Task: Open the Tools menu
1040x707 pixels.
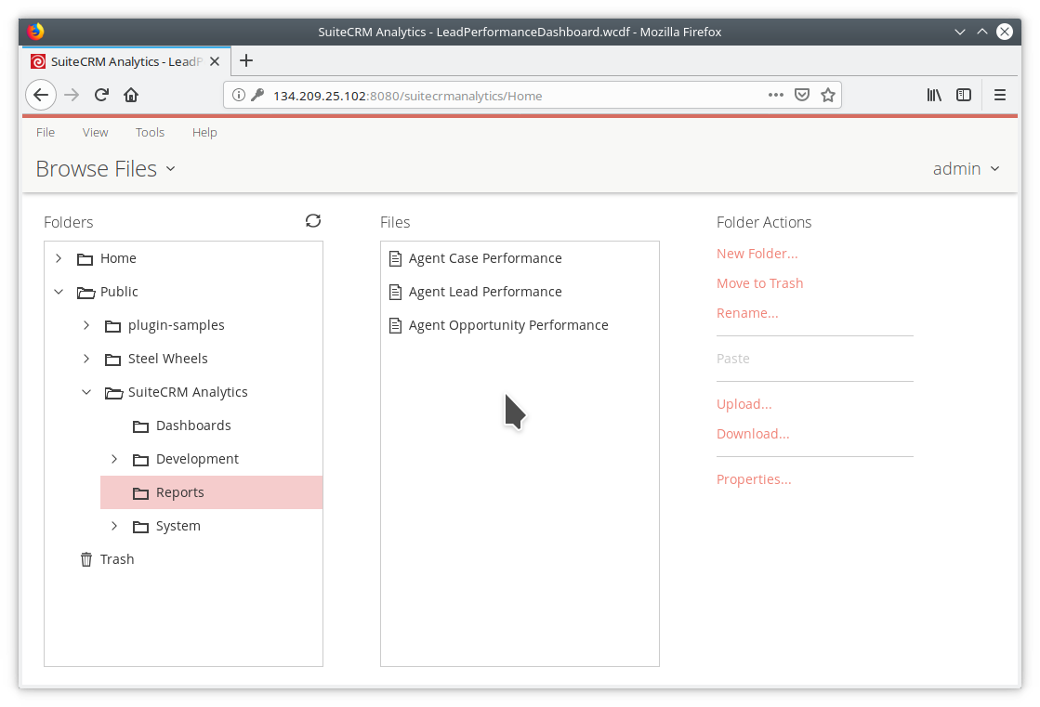Action: tap(150, 132)
